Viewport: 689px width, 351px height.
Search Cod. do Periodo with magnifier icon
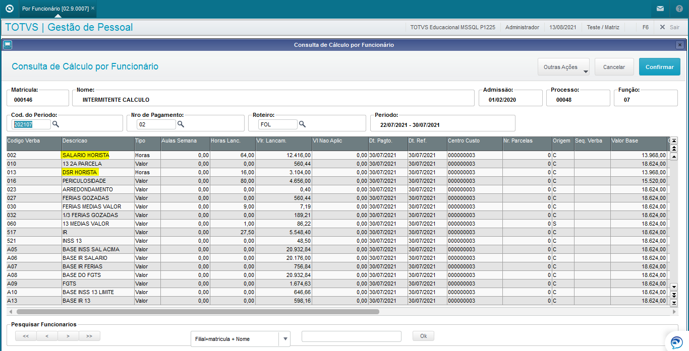click(x=56, y=124)
